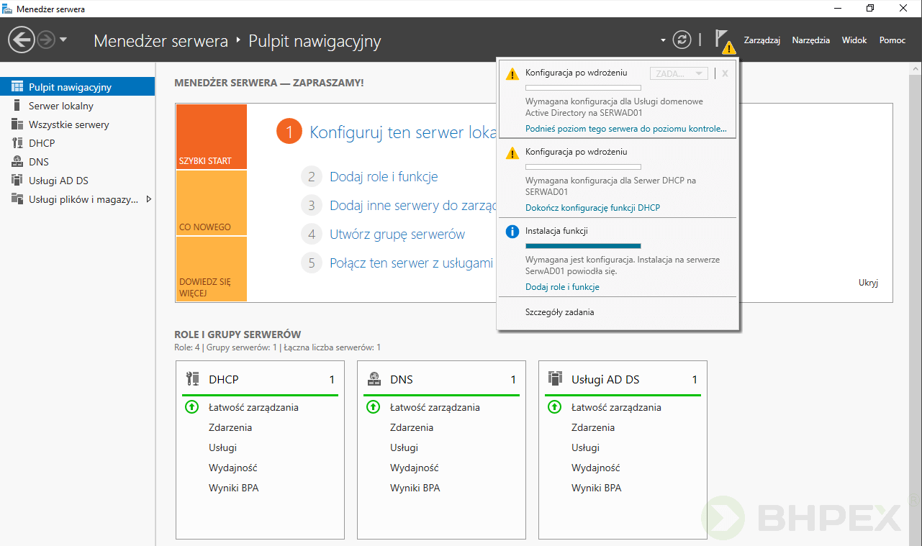Image resolution: width=922 pixels, height=546 pixels.
Task: Click green manageability icon in DNS tile
Action: (x=373, y=407)
